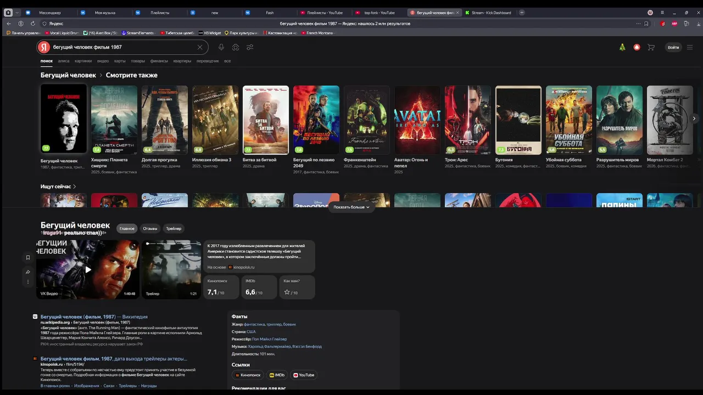The width and height of the screenshot is (703, 395).
Task: Click in the Yandex search field
Action: (122, 47)
